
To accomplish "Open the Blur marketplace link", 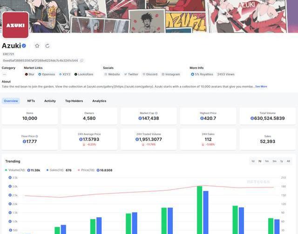I will point(30,74).
